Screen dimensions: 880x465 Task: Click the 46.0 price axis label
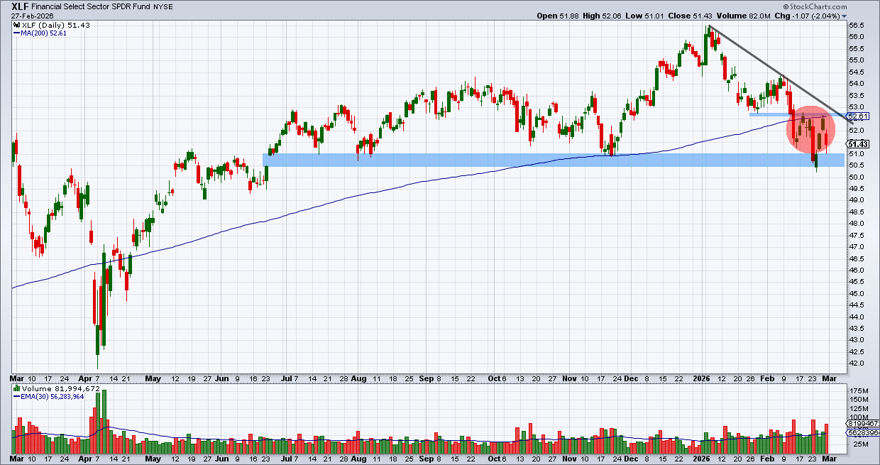pyautogui.click(x=856, y=270)
